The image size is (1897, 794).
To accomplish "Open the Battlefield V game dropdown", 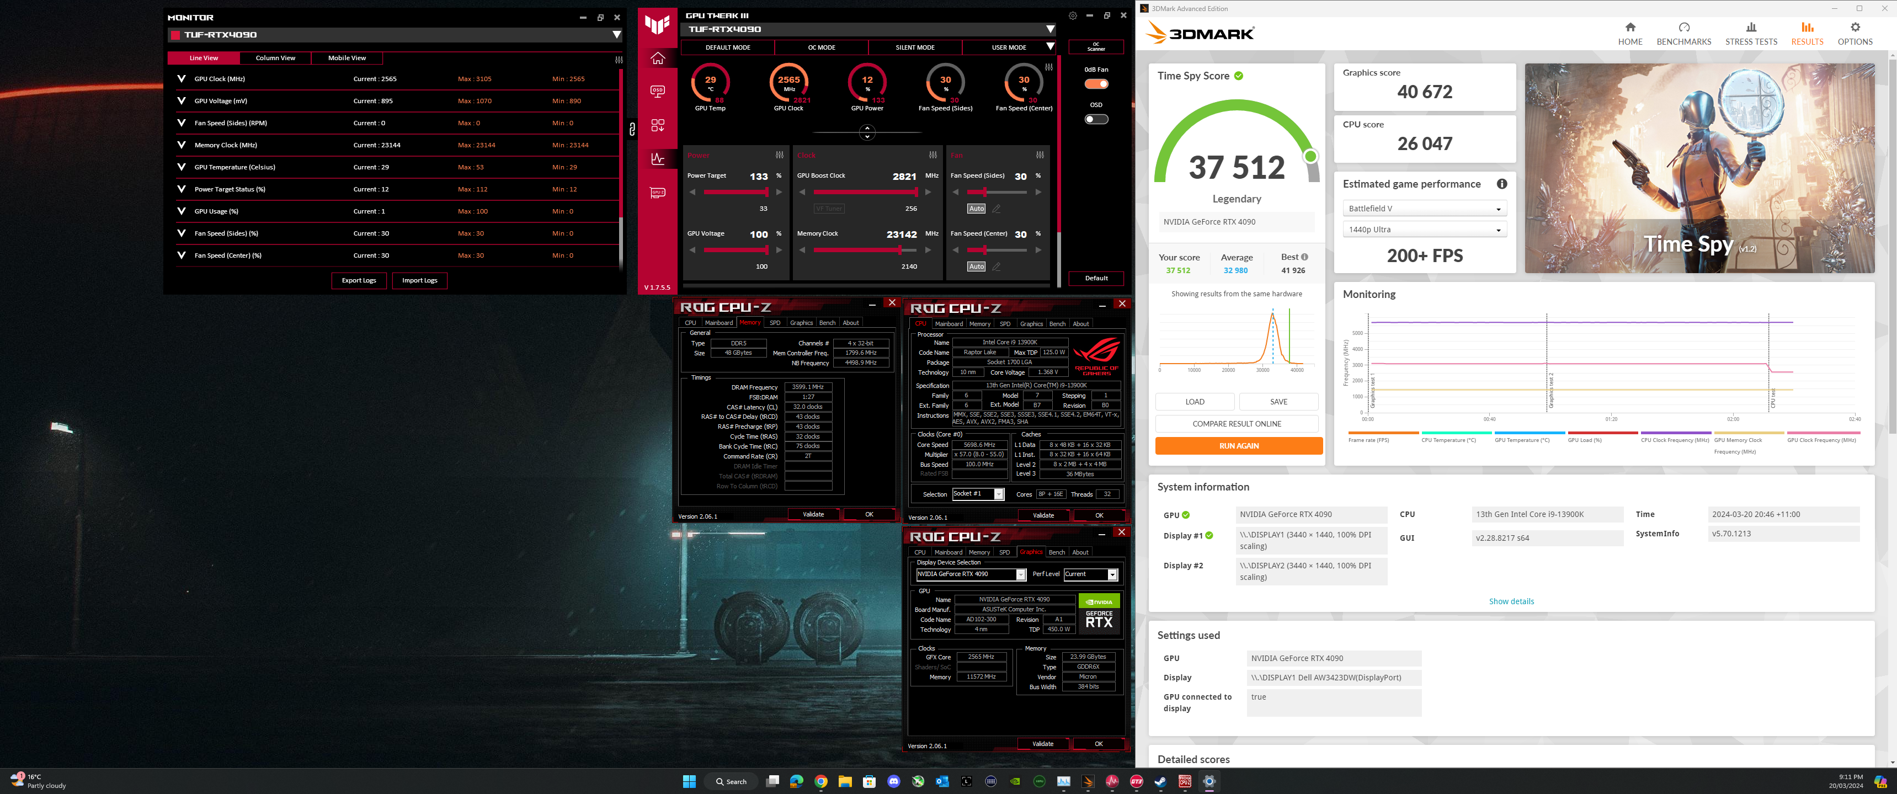I will coord(1424,209).
